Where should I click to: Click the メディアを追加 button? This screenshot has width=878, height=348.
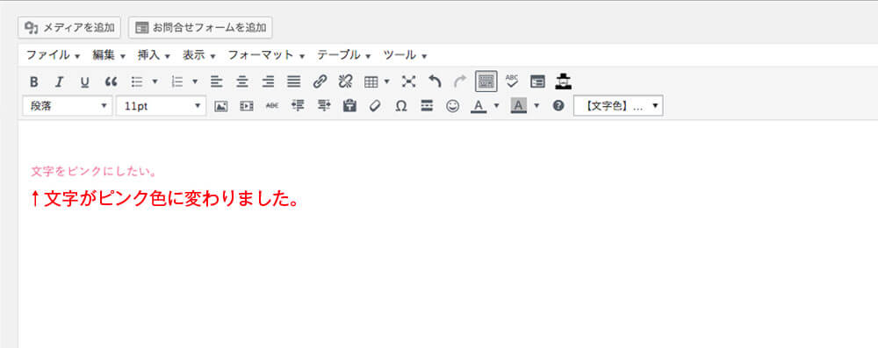pos(69,27)
